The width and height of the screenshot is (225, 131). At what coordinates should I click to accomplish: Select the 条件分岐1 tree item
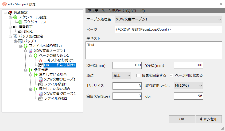click(x=42, y=70)
